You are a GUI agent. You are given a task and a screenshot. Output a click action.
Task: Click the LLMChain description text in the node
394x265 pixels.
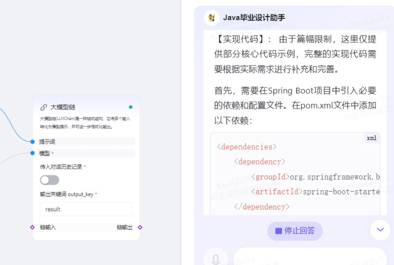click(x=85, y=122)
